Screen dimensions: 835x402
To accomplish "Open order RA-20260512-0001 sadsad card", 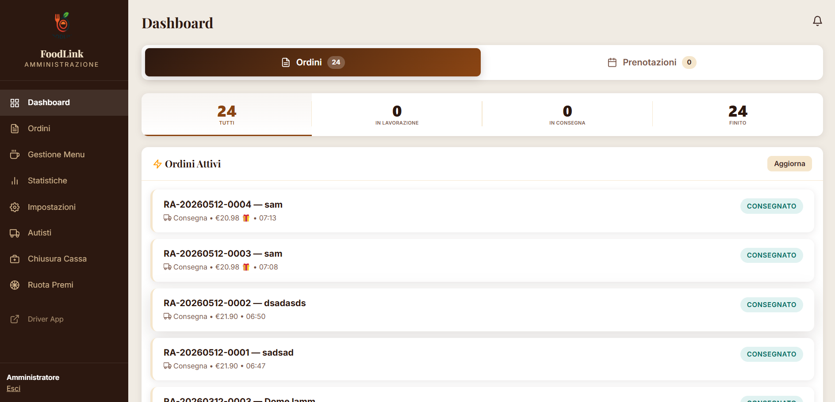I will [483, 359].
